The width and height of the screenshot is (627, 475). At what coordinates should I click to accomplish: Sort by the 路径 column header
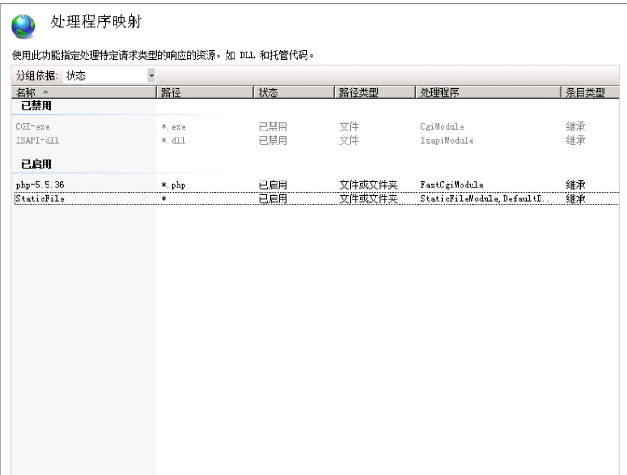click(171, 92)
